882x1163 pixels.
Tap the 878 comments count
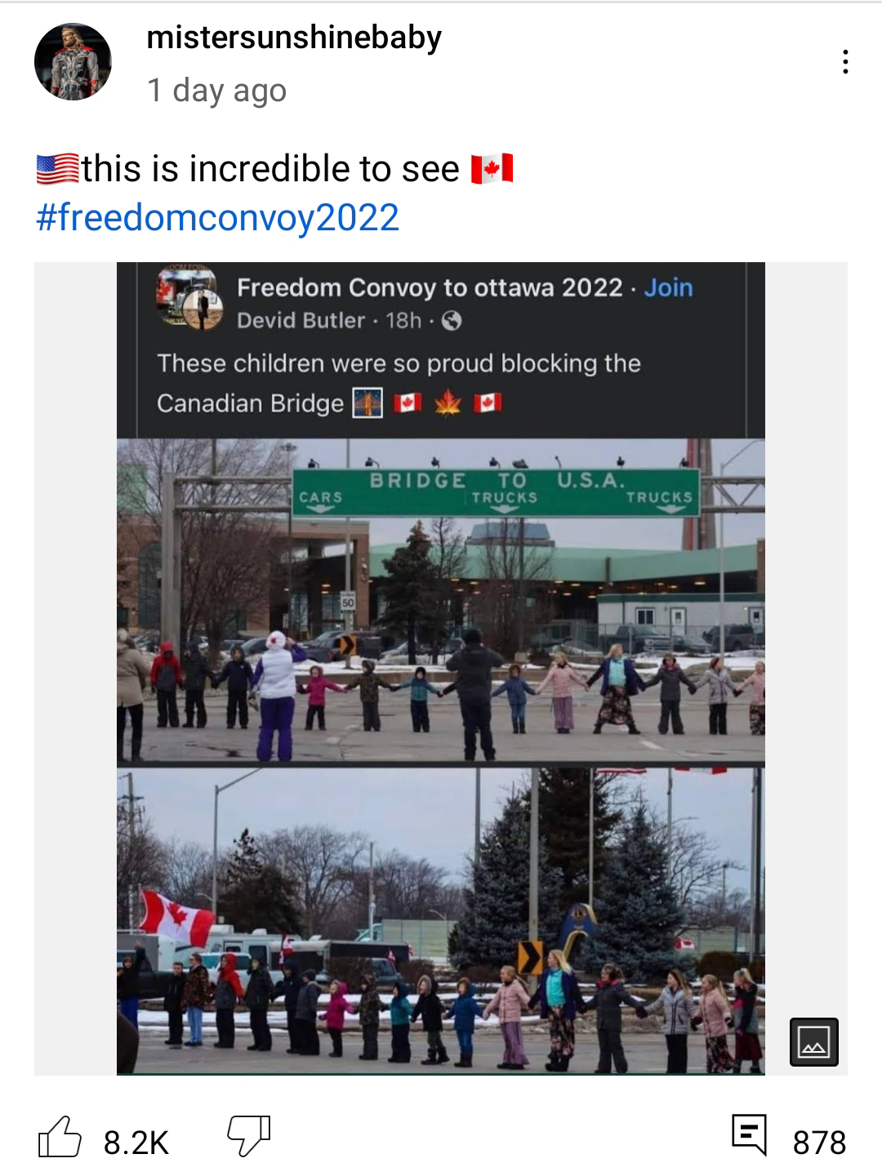click(x=819, y=1142)
